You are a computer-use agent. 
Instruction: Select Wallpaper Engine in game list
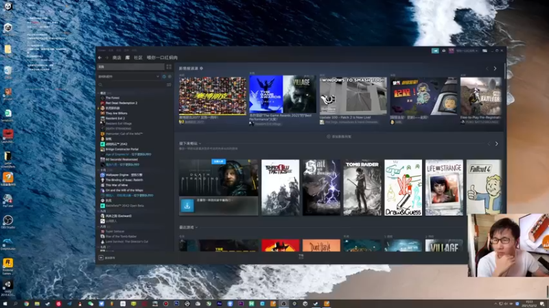124,175
